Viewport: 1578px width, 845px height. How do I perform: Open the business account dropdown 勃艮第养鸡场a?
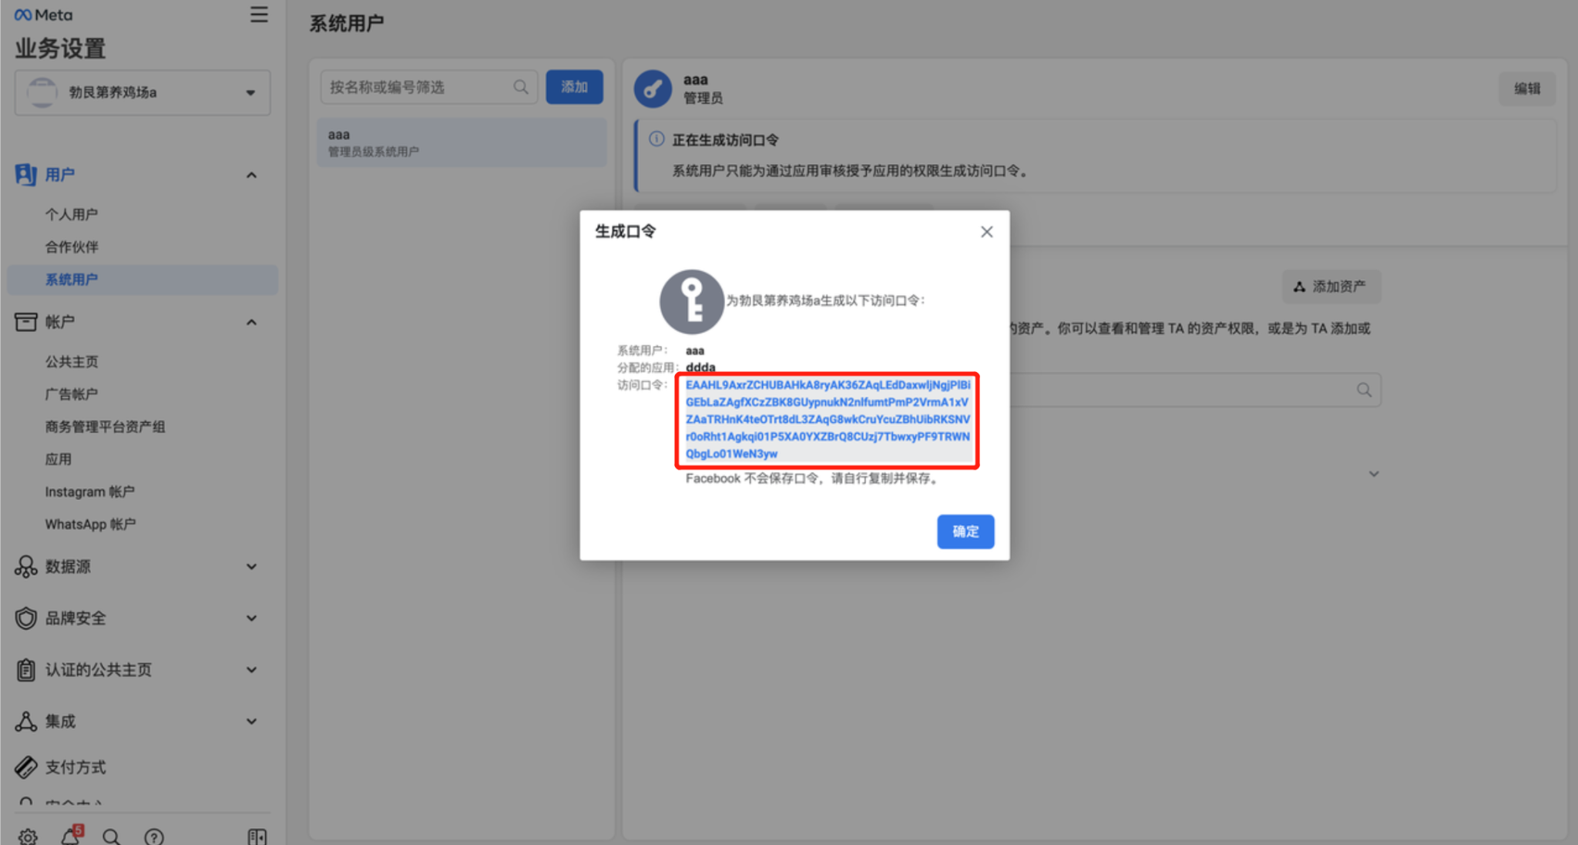tap(143, 92)
